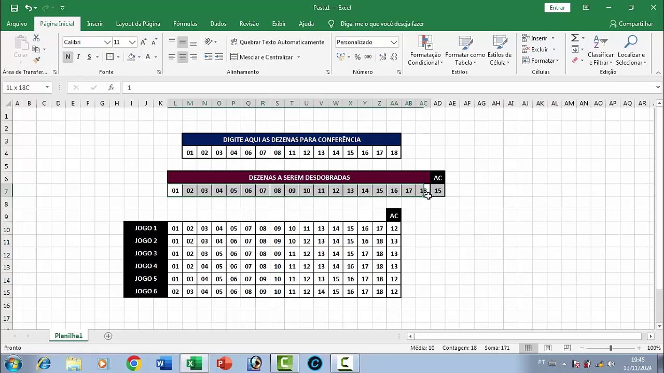Toggle Bold formatting (N)

pyautogui.click(x=67, y=57)
